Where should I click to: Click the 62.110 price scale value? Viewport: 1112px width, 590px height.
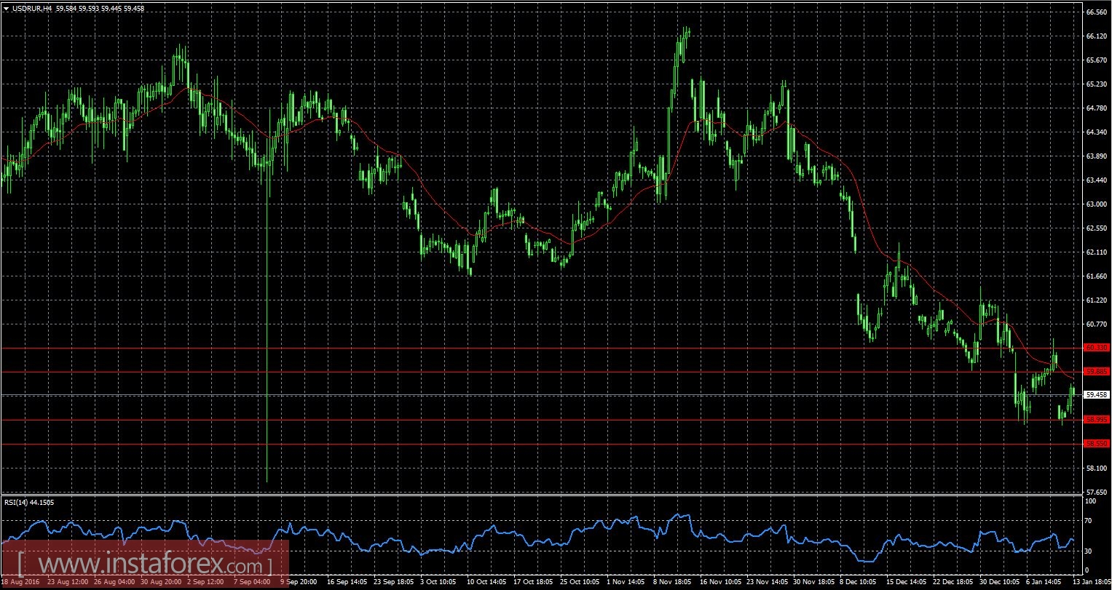1096,252
